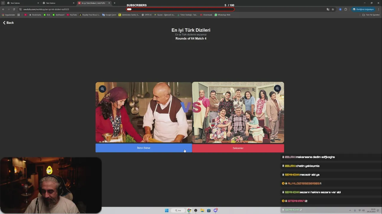Open the translate page icon
The width and height of the screenshot is (382, 214).
328,9
